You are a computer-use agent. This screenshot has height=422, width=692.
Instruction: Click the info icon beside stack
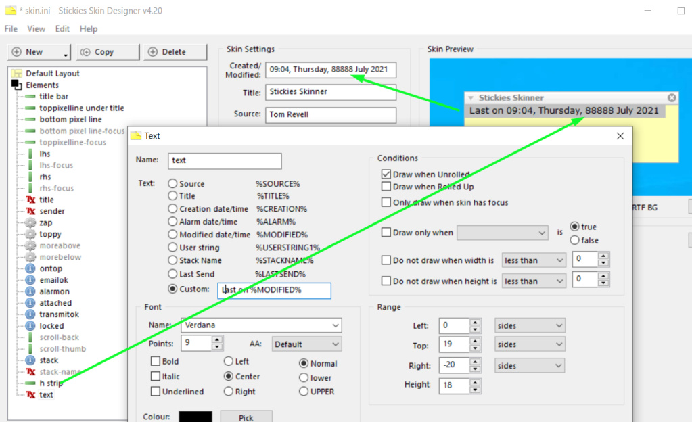pos(30,360)
